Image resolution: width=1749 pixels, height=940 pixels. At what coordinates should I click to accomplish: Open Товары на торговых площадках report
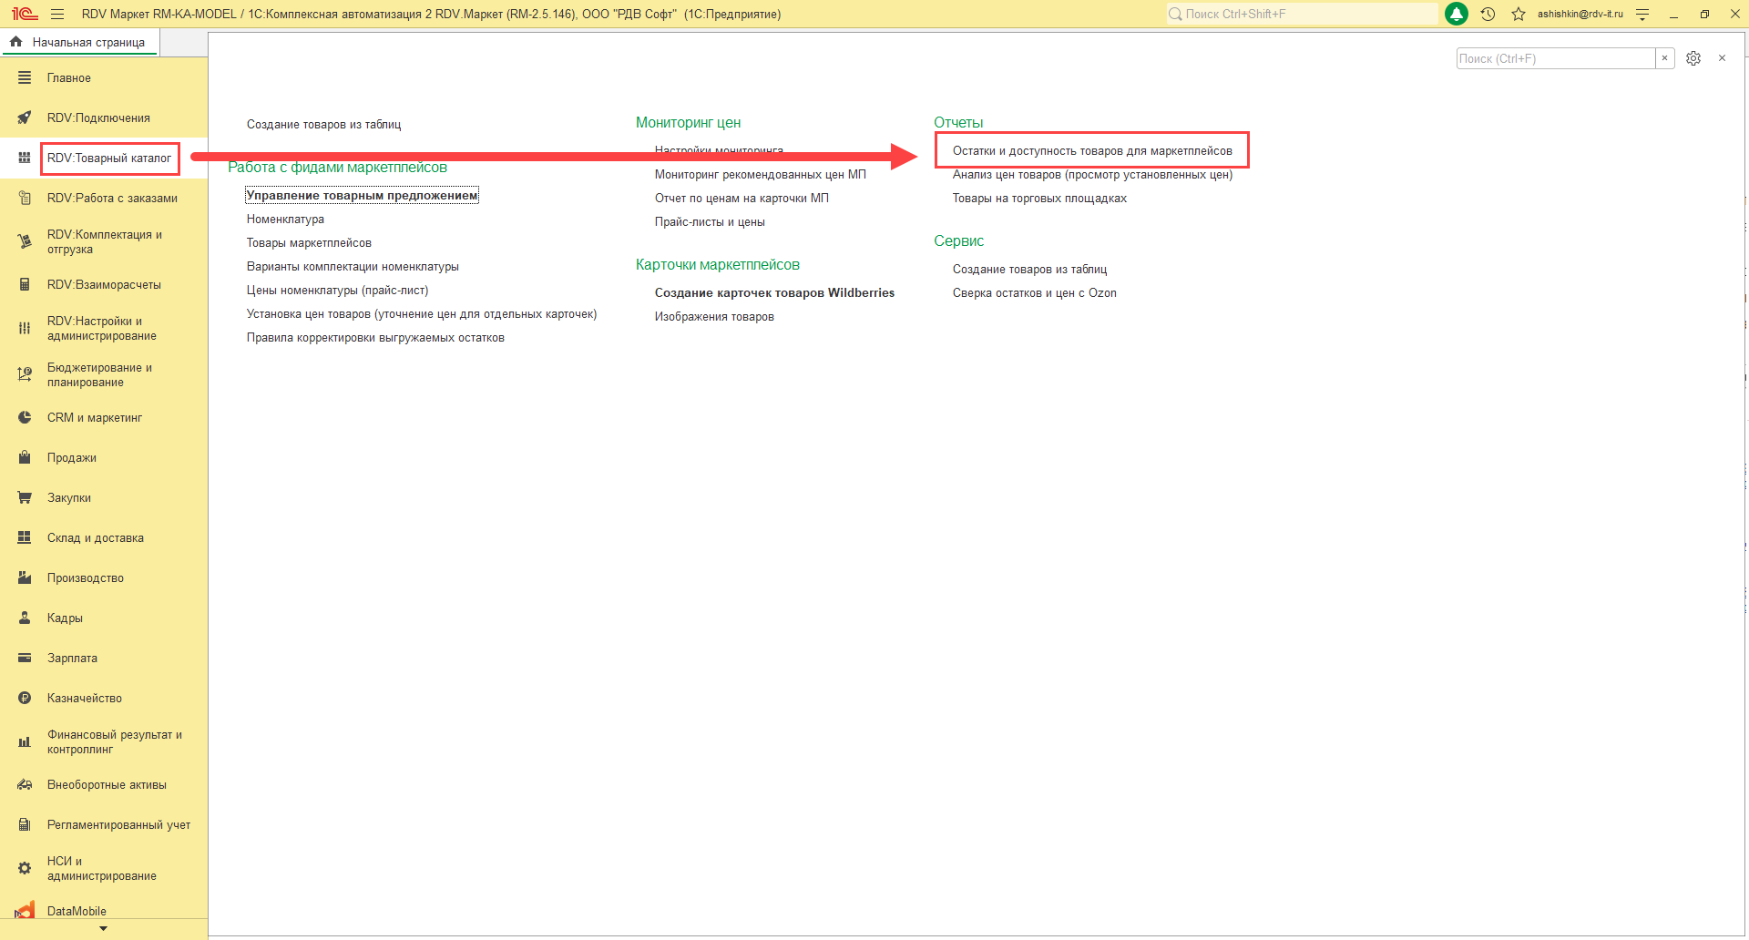(x=1039, y=199)
